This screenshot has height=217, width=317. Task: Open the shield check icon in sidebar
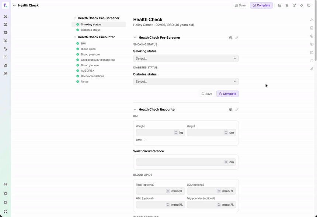(6, 74)
